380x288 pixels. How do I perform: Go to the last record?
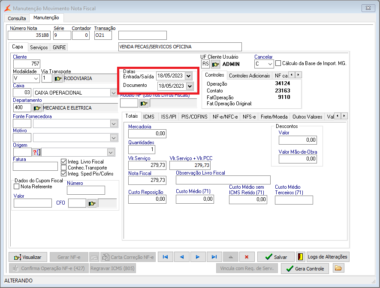click(214, 257)
